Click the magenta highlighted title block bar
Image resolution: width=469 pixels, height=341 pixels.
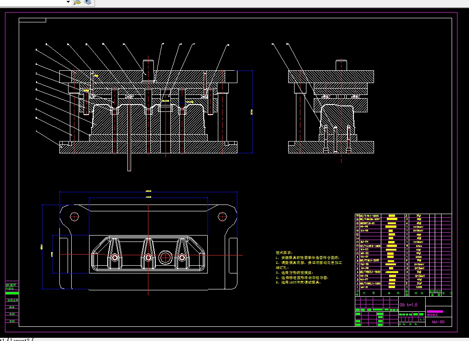click(435, 312)
